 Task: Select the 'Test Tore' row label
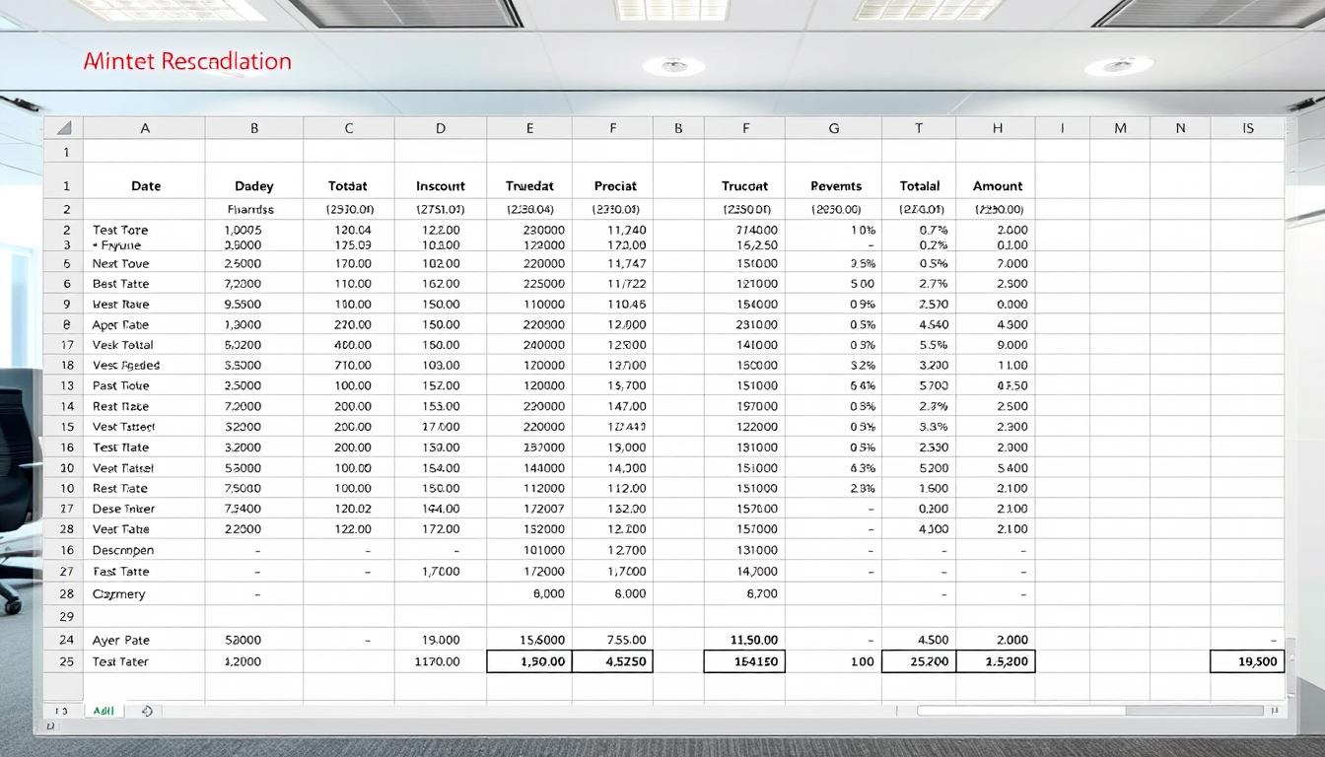pos(120,230)
